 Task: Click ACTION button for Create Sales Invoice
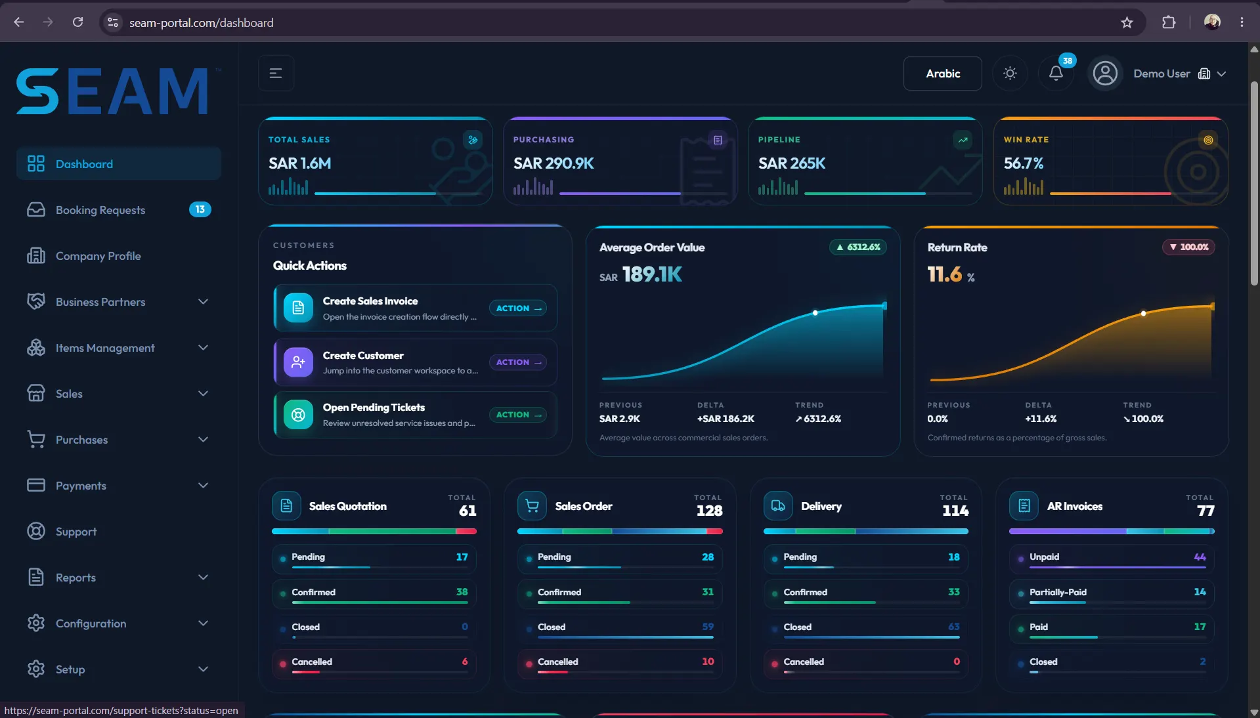(x=518, y=308)
